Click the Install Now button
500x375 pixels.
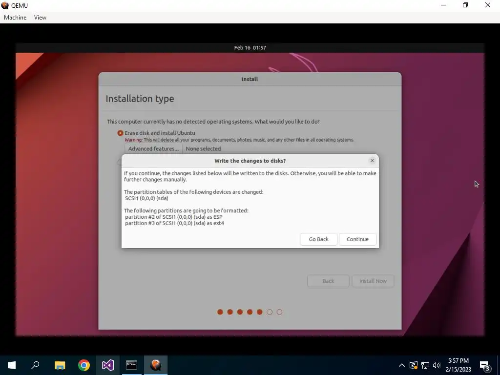(x=373, y=281)
